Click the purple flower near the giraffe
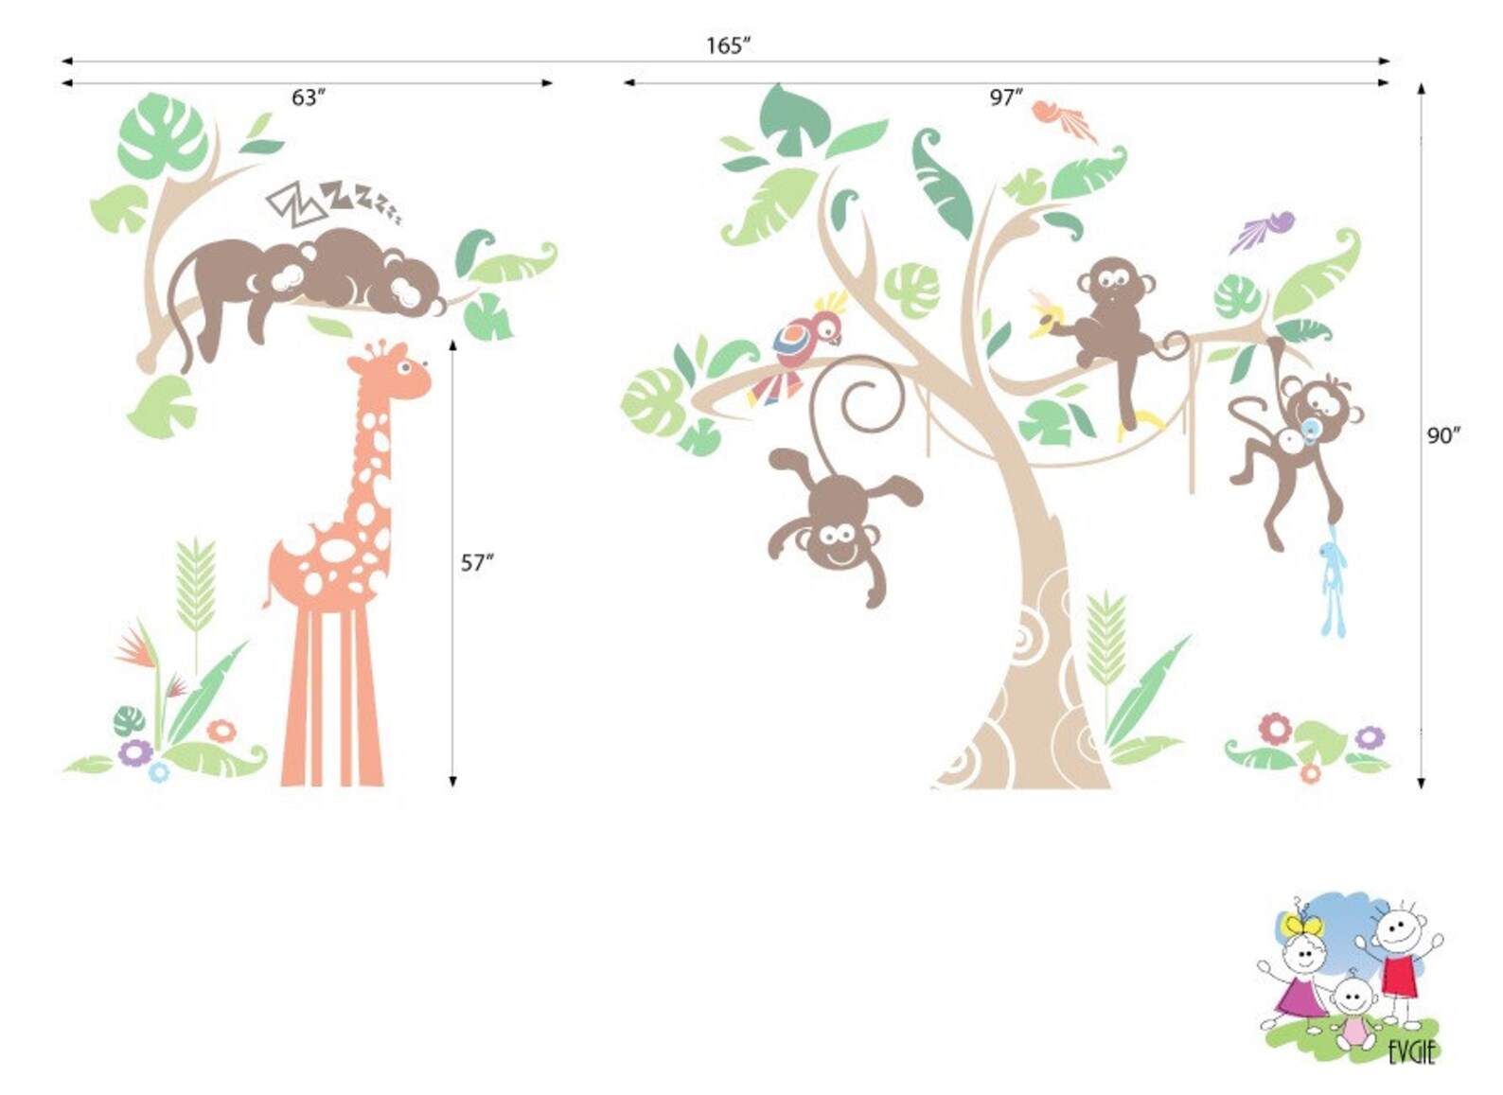Viewport: 1503px width, 1095px height. point(135,752)
